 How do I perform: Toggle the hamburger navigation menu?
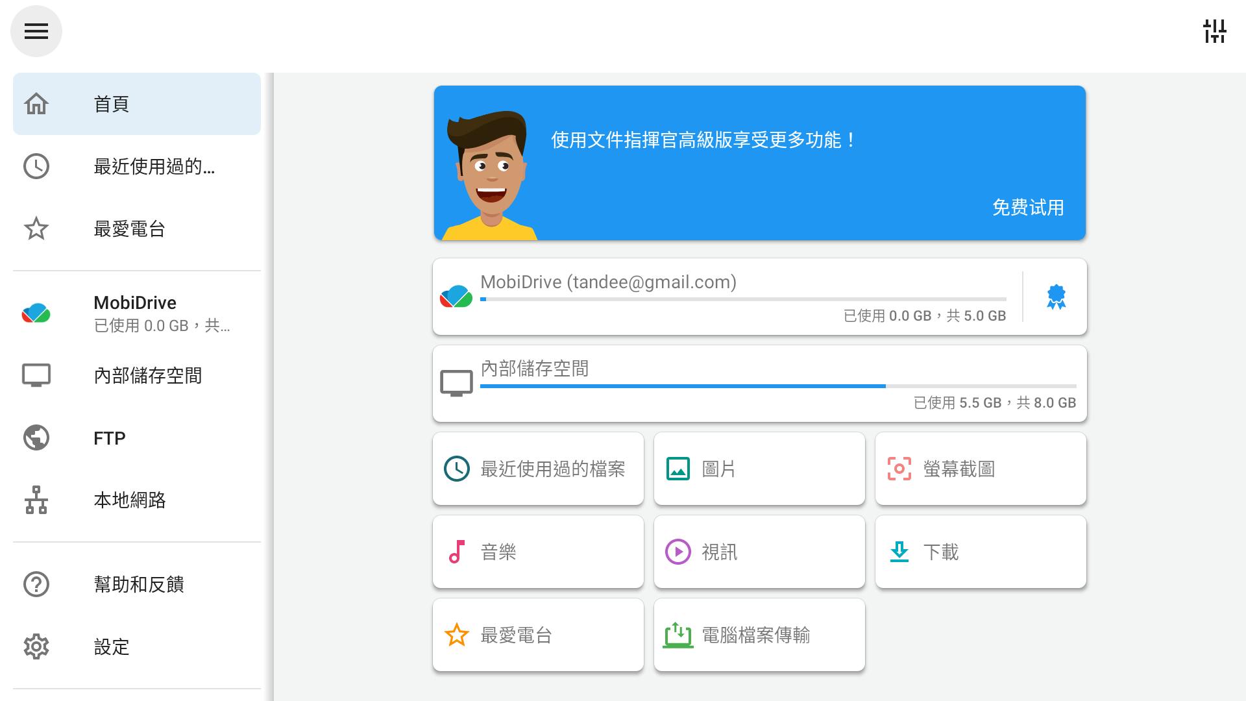click(x=36, y=31)
